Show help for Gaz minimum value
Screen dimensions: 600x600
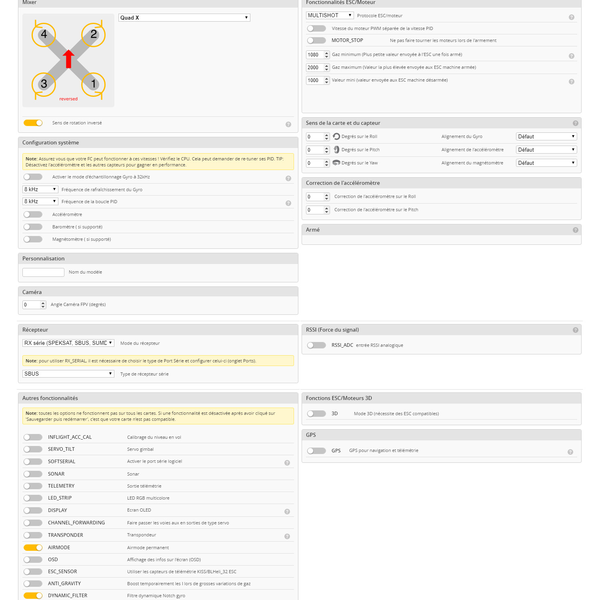572,56
